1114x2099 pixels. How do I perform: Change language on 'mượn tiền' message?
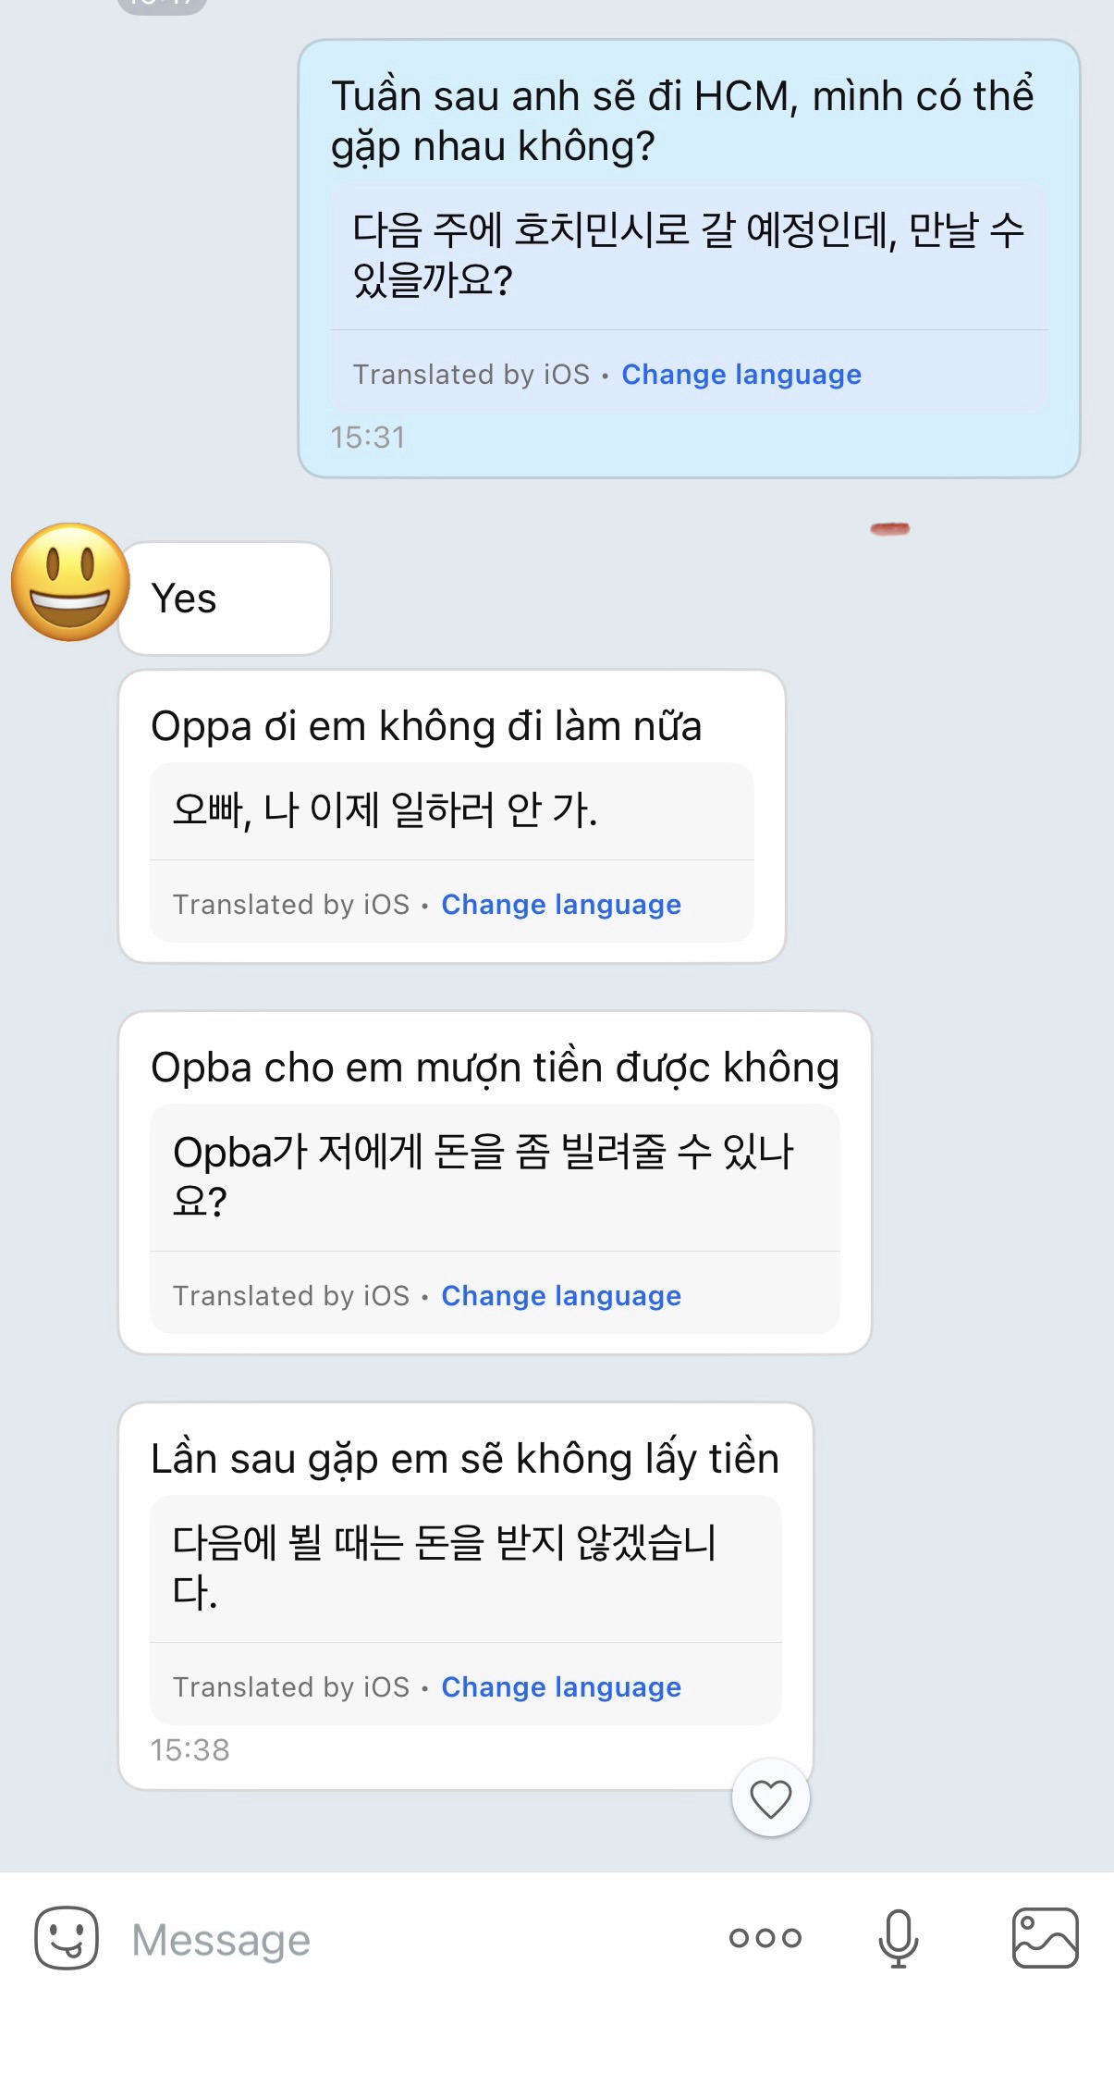pyautogui.click(x=560, y=1296)
